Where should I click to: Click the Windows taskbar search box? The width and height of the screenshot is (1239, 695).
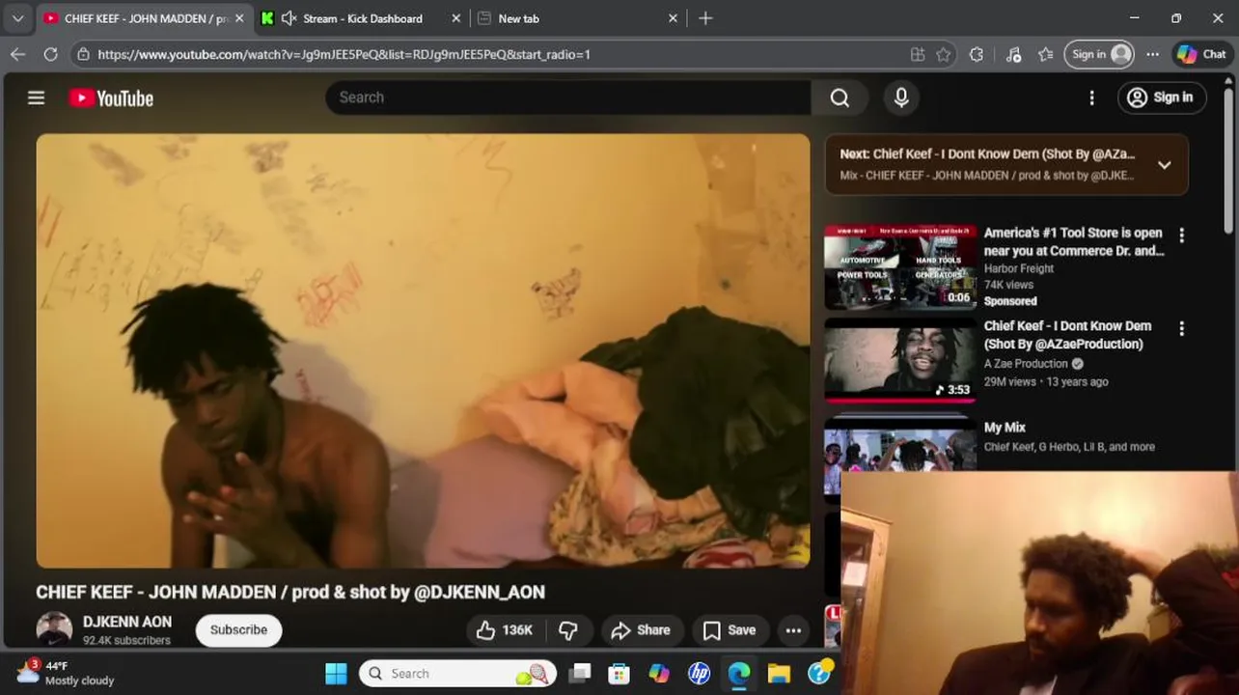click(x=458, y=674)
